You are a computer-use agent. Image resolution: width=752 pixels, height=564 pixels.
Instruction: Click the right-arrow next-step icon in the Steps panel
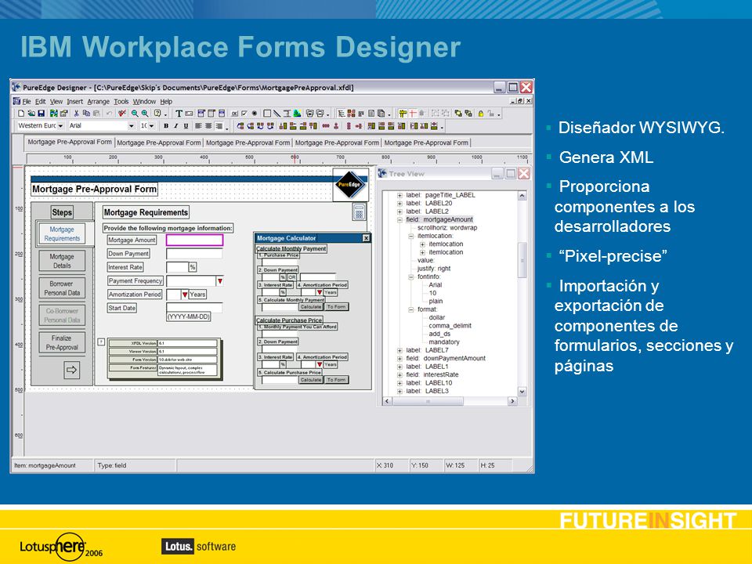[71, 370]
